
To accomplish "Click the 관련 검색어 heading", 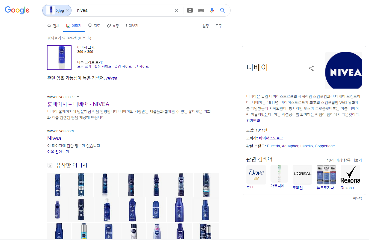I will click(259, 159).
